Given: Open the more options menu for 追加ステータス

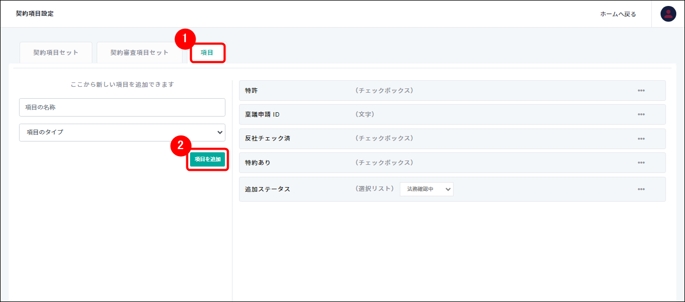Looking at the screenshot, I should click(x=641, y=189).
